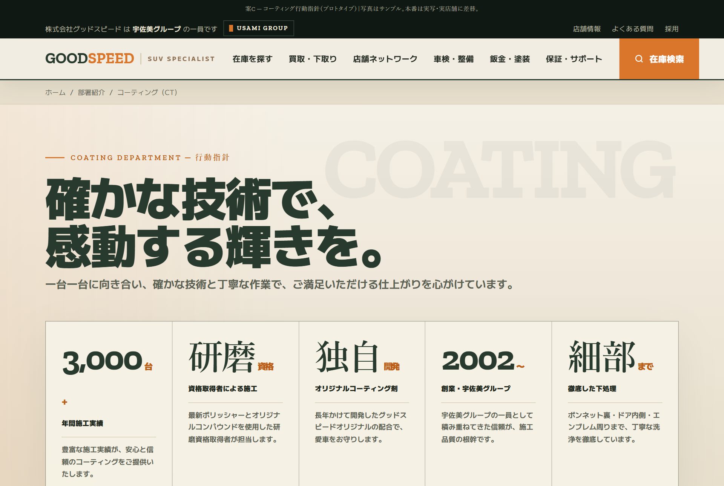Viewport: 724px width, 486px height.
Task: Click the 独自 開発 heading
Action: [x=357, y=357]
